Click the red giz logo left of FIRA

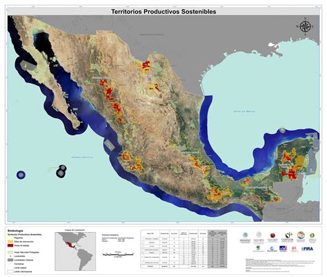point(294,249)
